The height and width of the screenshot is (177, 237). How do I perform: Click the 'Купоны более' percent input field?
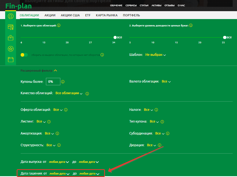click(53, 81)
